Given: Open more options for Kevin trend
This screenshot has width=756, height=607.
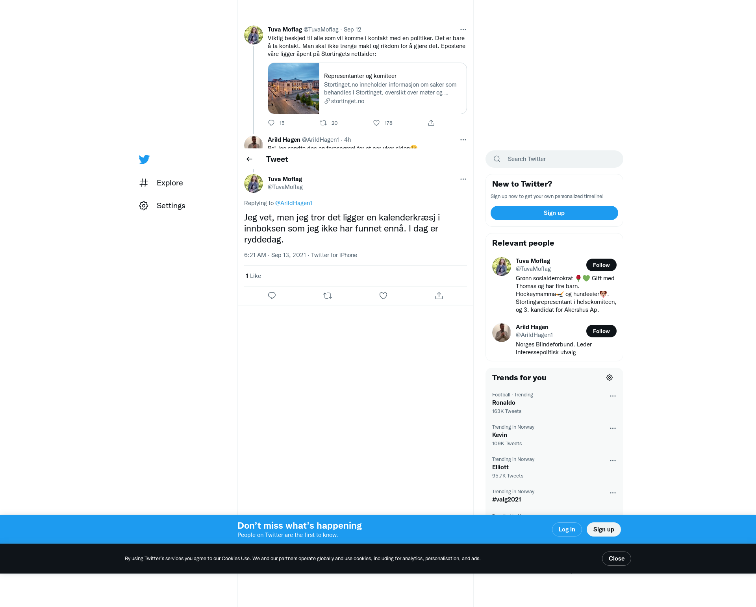Looking at the screenshot, I should pos(613,428).
